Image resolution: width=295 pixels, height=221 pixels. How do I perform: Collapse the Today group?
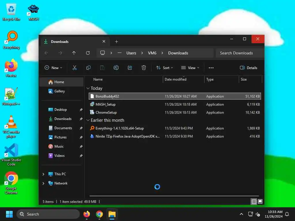pyautogui.click(x=88, y=88)
